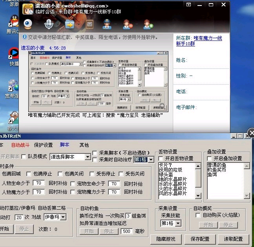
Task: Click the police officer report icon
Action: point(107,24)
